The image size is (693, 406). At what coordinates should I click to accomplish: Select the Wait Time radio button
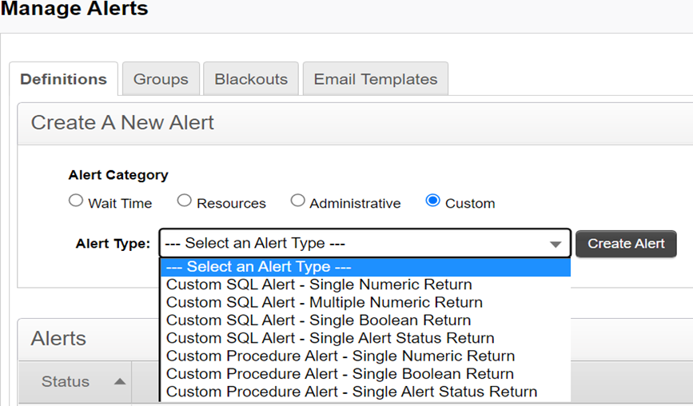76,201
